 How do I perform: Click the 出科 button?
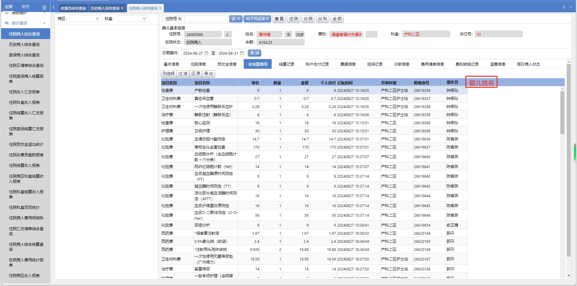tap(322, 19)
